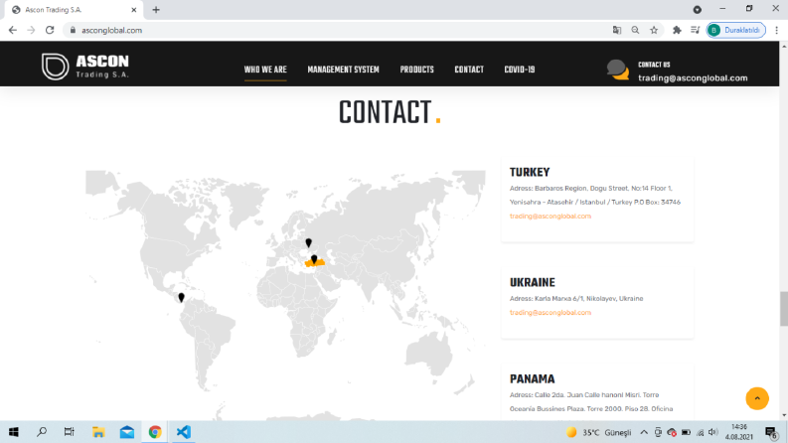The image size is (788, 443).
Task: Click the map pin over Turkey
Action: click(314, 259)
